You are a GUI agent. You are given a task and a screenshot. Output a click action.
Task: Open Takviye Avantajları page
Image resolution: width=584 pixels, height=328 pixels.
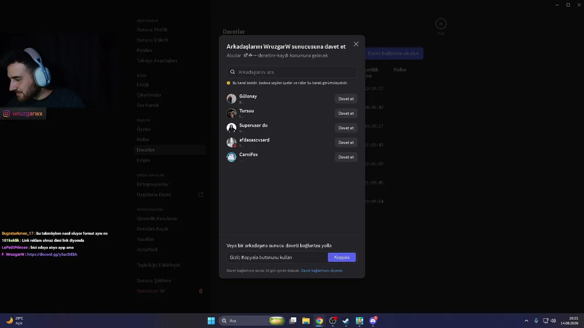tap(157, 61)
